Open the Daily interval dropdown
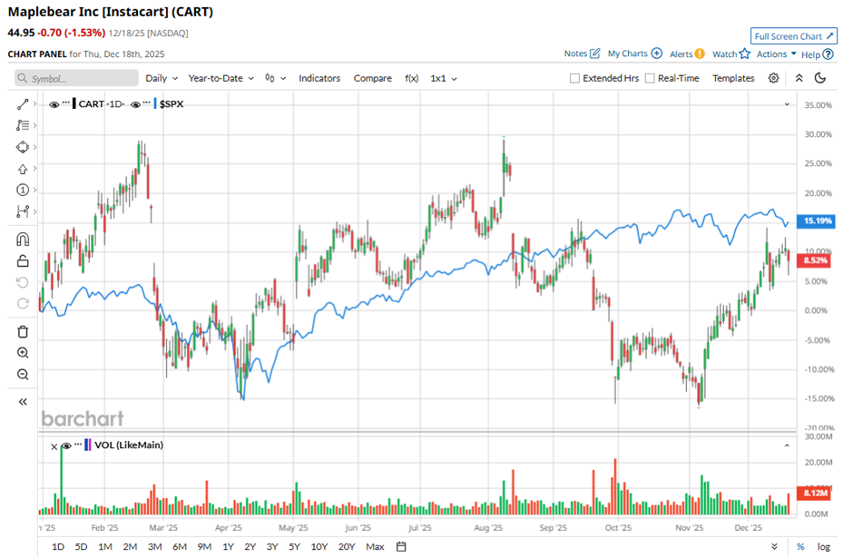The height and width of the screenshot is (558, 853). tap(162, 78)
